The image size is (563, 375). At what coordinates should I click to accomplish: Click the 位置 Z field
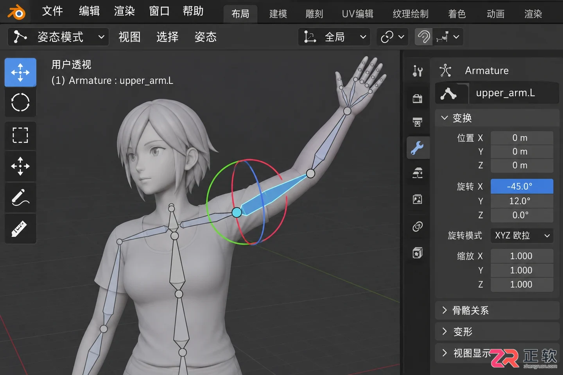click(522, 165)
